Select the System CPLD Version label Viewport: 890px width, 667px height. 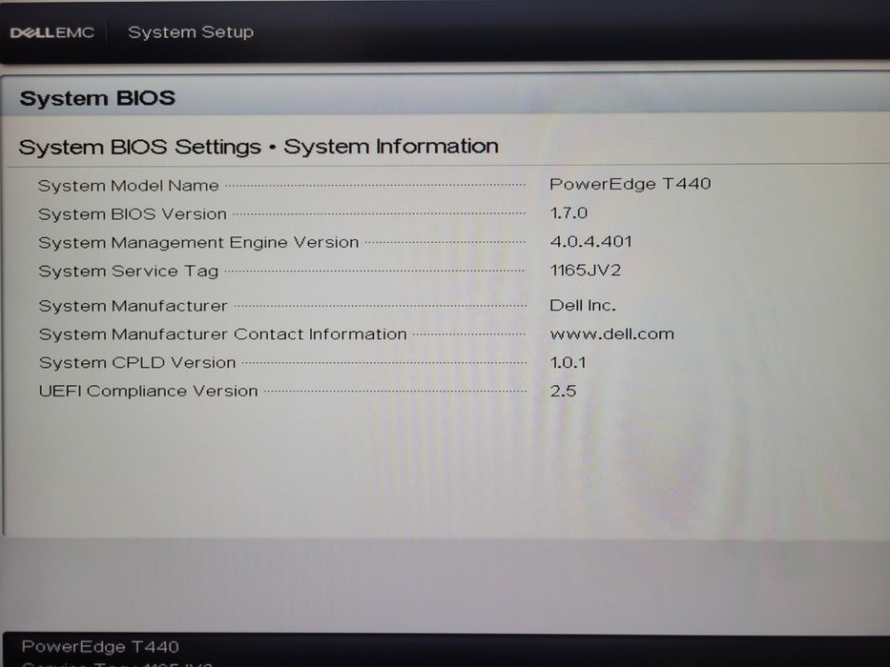click(136, 362)
